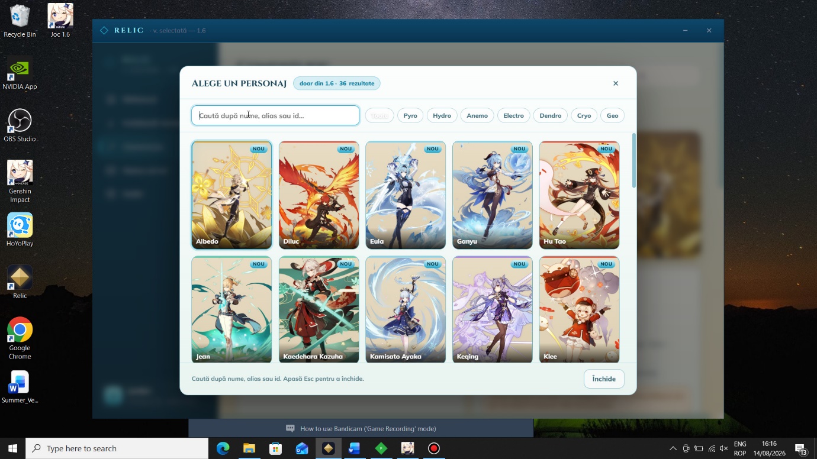
Task: Open the Summer_Ve... Word document icon
Action: [x=20, y=387]
